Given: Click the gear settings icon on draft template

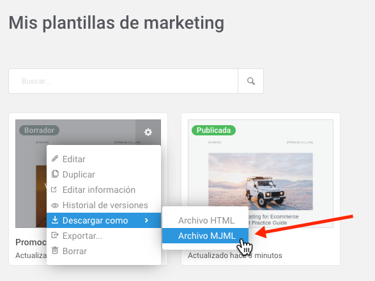Looking at the screenshot, I should click(148, 132).
